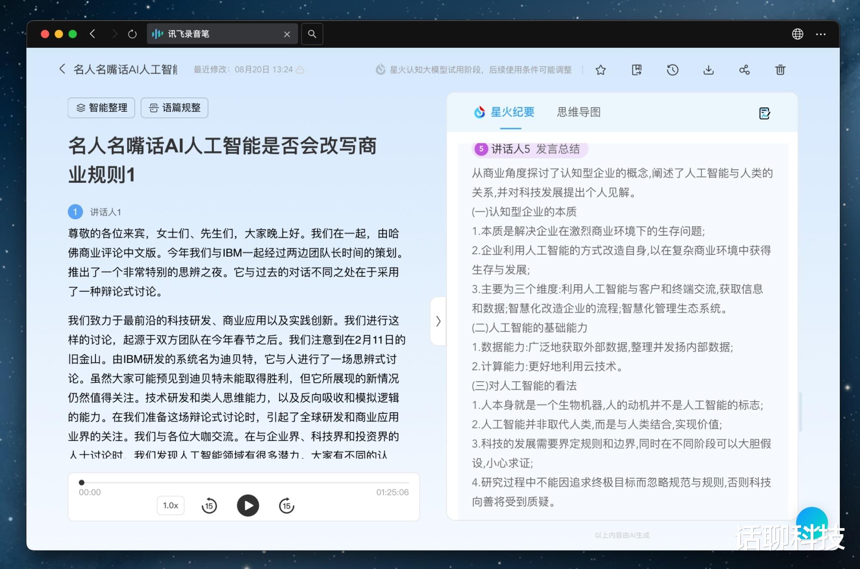The width and height of the screenshot is (860, 569).
Task: Download the recording file
Action: [x=708, y=70]
